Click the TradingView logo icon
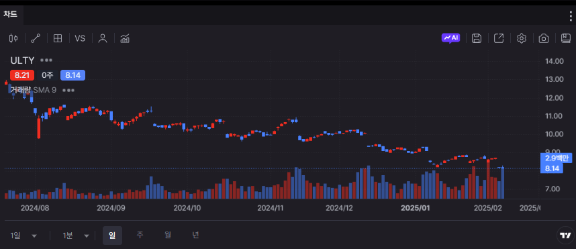Image resolution: width=576 pixels, height=249 pixels. pyautogui.click(x=565, y=235)
